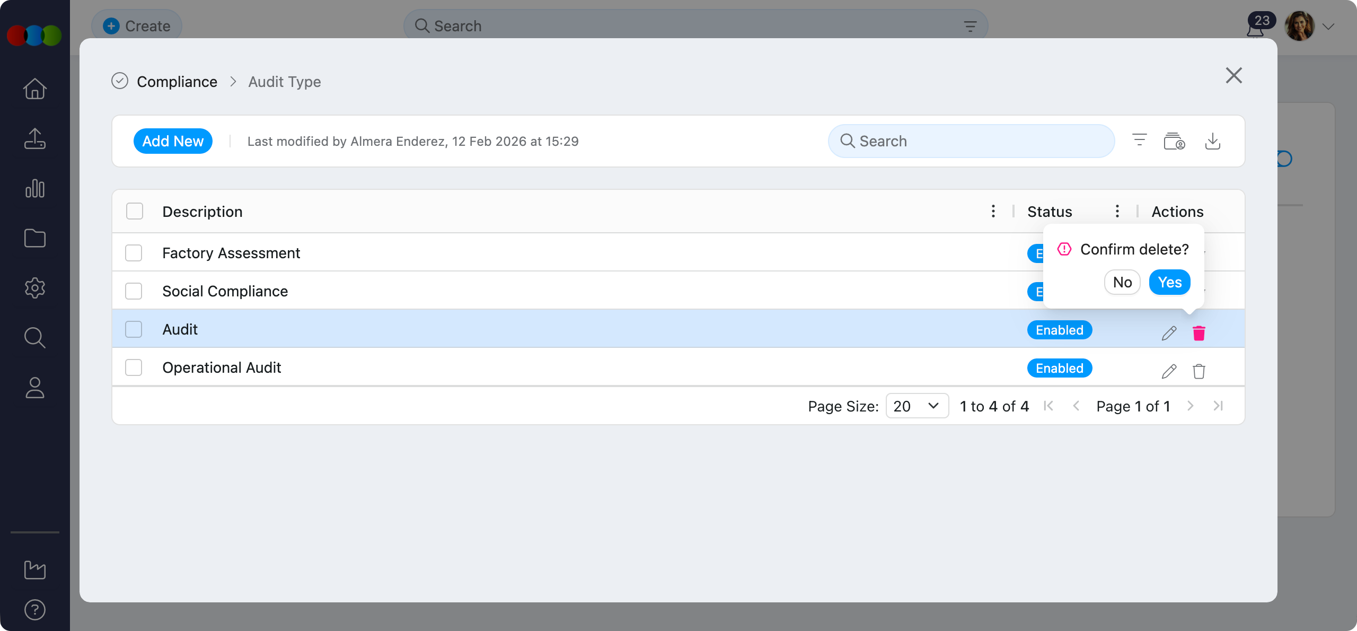The width and height of the screenshot is (1357, 631).
Task: Open the Page Size dropdown showing 20
Action: pyautogui.click(x=917, y=406)
